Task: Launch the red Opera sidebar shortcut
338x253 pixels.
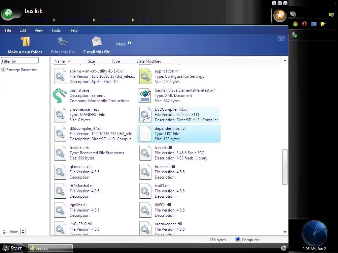Action: pyautogui.click(x=304, y=24)
